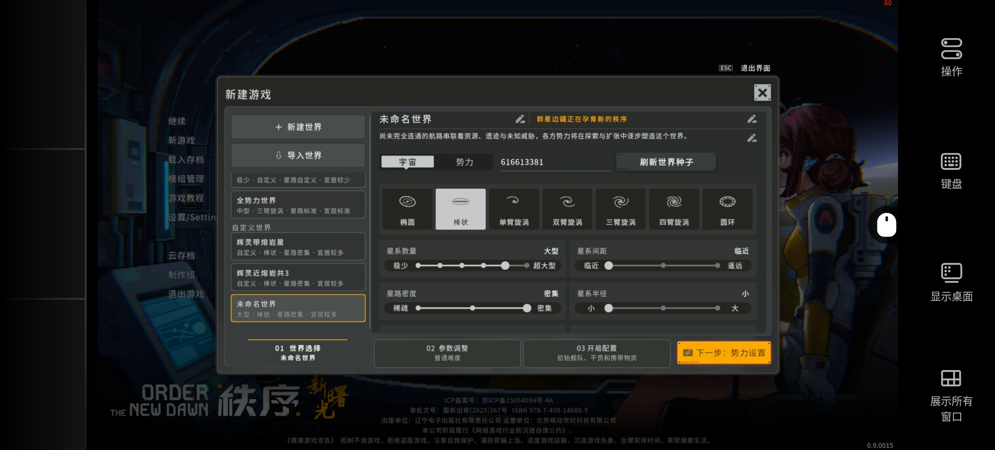Click 游戏教程 in the main menu
The image size is (995, 450).
coord(185,198)
